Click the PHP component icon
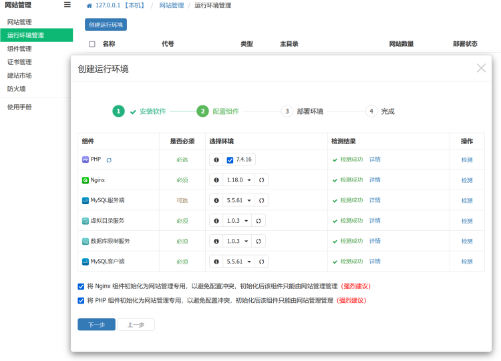 click(x=86, y=159)
